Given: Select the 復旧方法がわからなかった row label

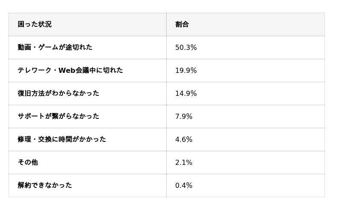Looking at the screenshot, I should coord(58,93).
